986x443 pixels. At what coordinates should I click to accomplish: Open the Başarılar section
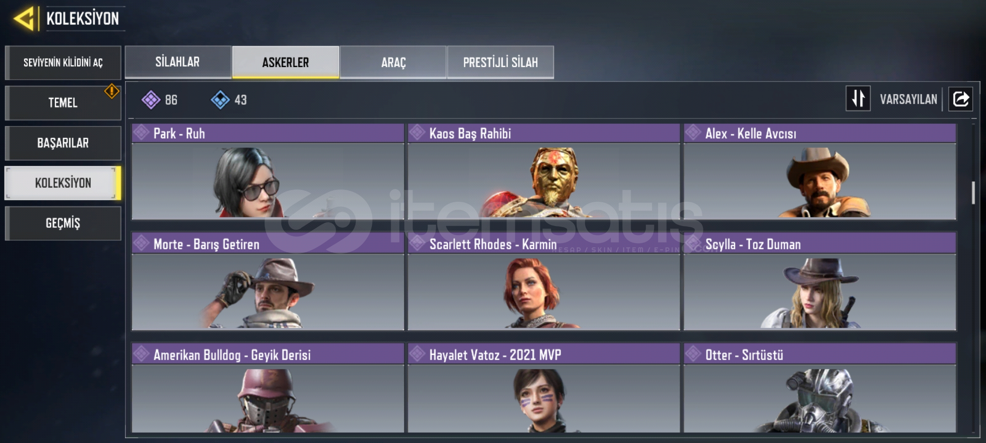[63, 143]
